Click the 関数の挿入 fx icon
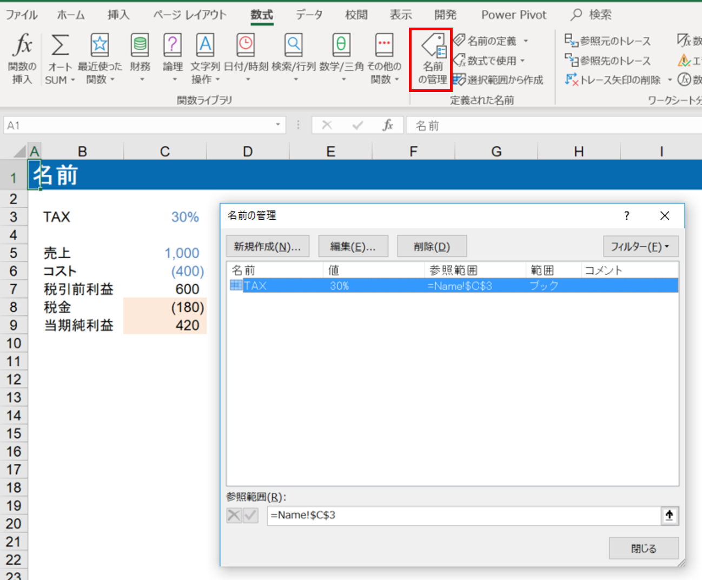This screenshot has width=702, height=580. coord(22,45)
